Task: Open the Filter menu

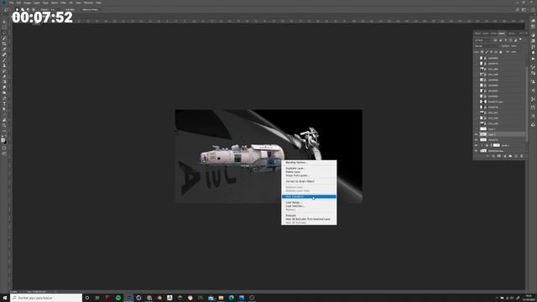Action: click(63, 3)
